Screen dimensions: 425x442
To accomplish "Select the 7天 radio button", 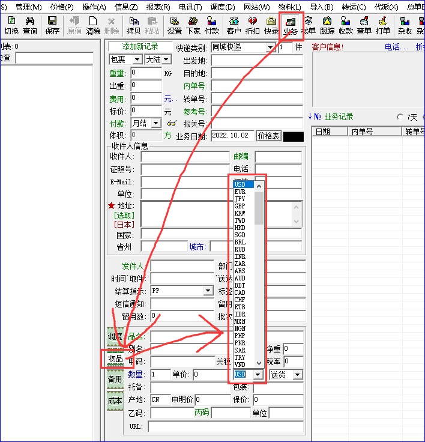I will 400,117.
